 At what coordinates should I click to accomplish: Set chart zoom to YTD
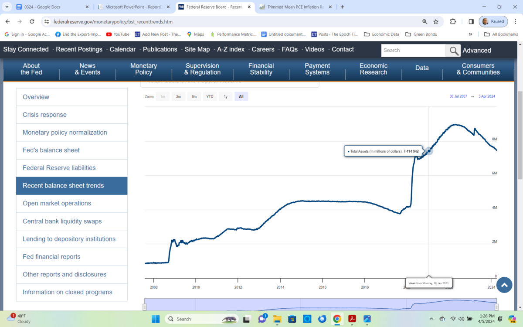210,96
